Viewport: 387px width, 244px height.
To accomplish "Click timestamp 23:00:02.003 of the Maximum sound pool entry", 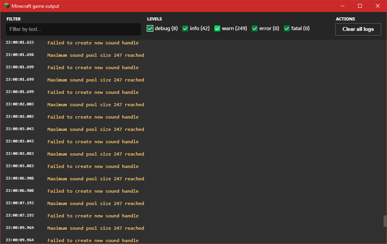I will (x=20, y=104).
